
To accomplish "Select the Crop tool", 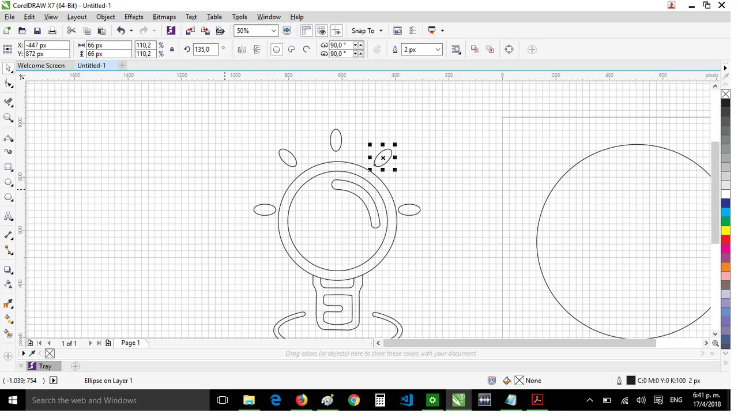I will click(x=8, y=102).
